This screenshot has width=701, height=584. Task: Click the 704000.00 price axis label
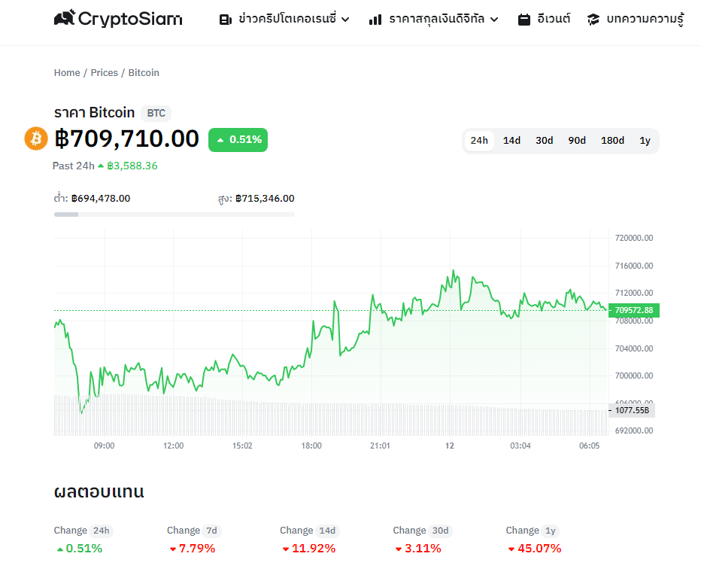click(634, 348)
